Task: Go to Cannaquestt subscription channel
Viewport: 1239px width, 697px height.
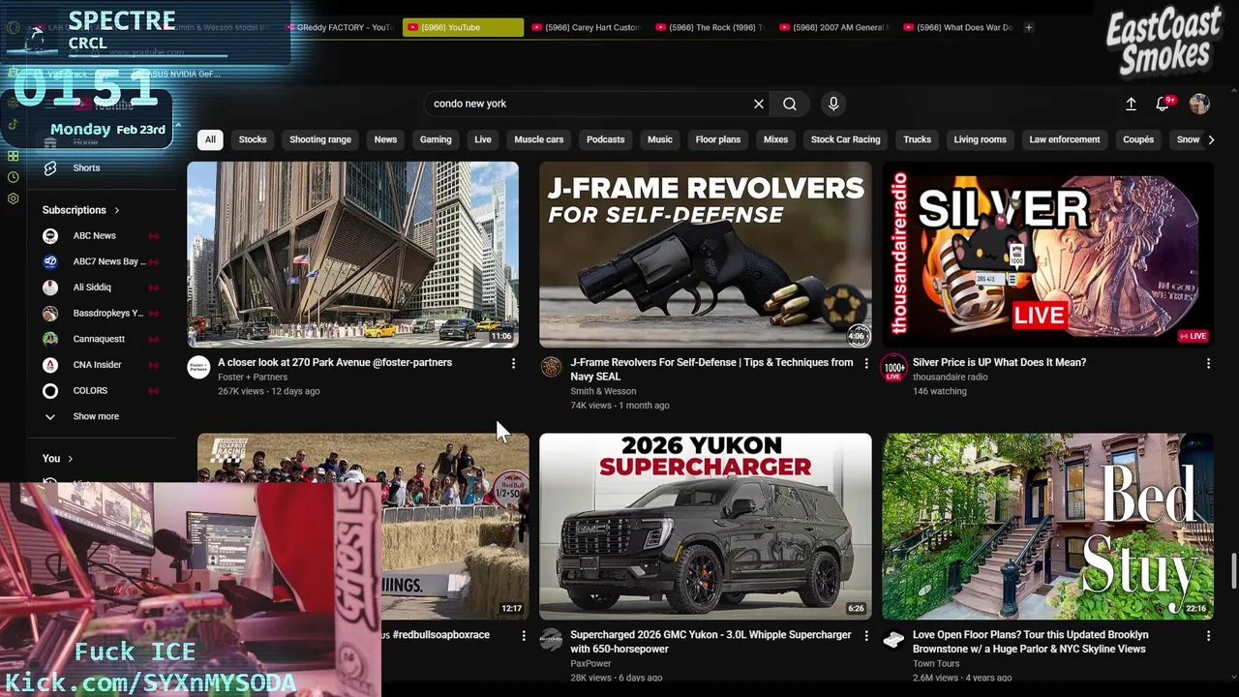Action: (101, 339)
